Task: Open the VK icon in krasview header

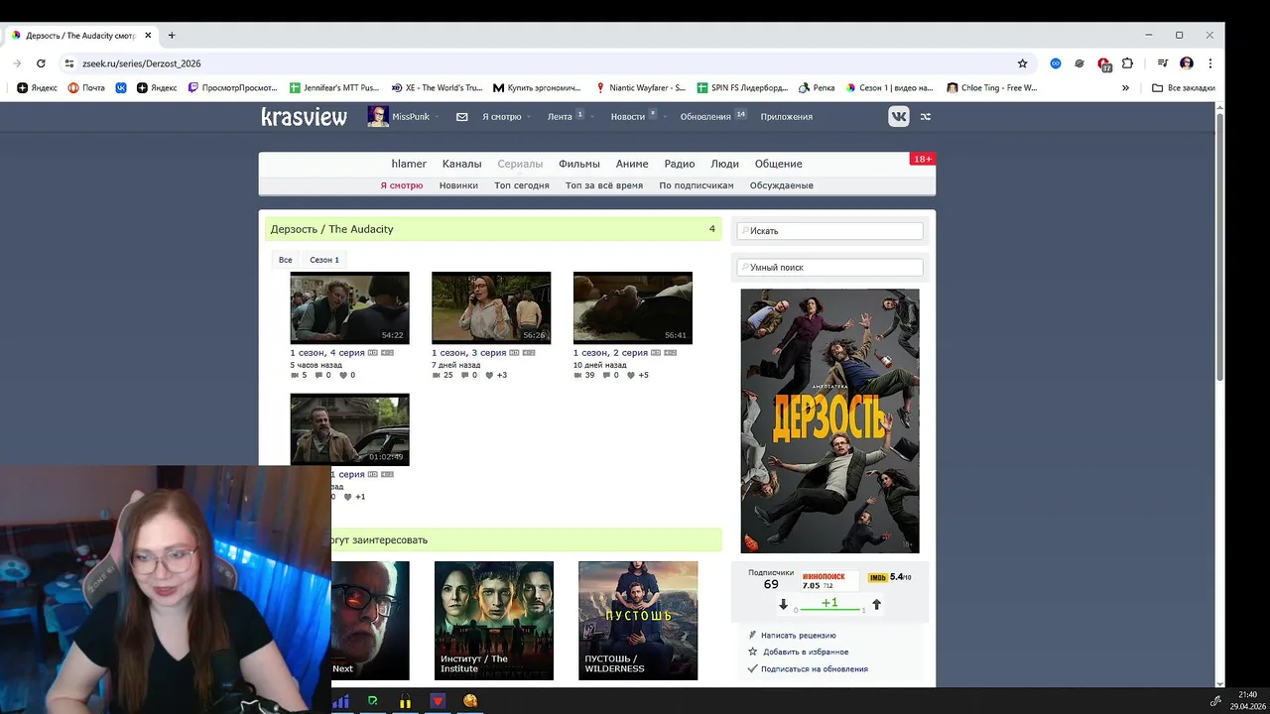Action: (x=898, y=116)
